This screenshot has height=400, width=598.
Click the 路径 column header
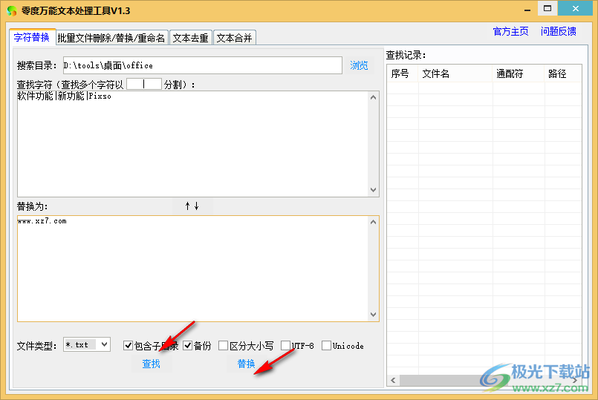[563, 73]
